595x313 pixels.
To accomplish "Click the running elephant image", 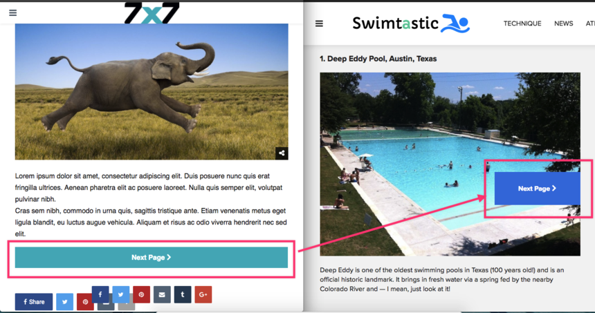I will (x=152, y=91).
